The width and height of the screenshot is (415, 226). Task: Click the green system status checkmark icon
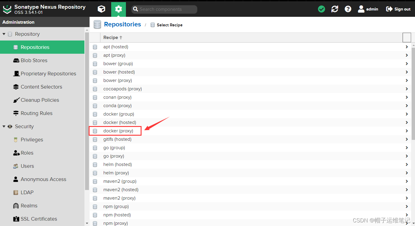tap(322, 9)
